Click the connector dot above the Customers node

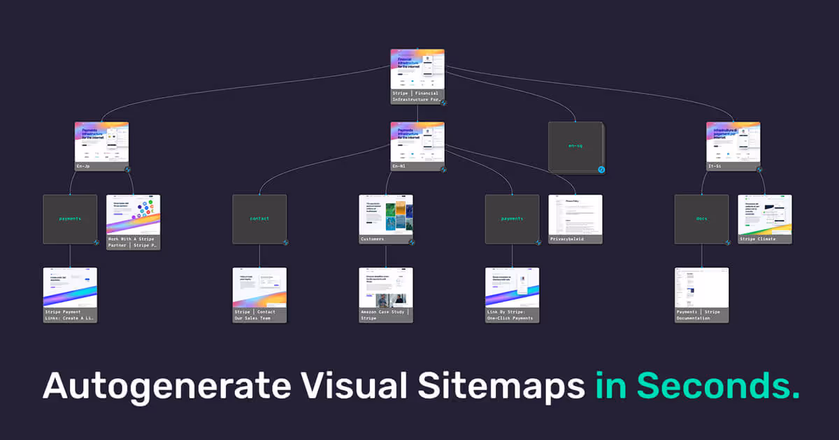tap(386, 193)
